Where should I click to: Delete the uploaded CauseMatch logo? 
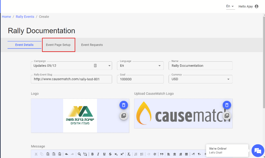tap(227, 105)
